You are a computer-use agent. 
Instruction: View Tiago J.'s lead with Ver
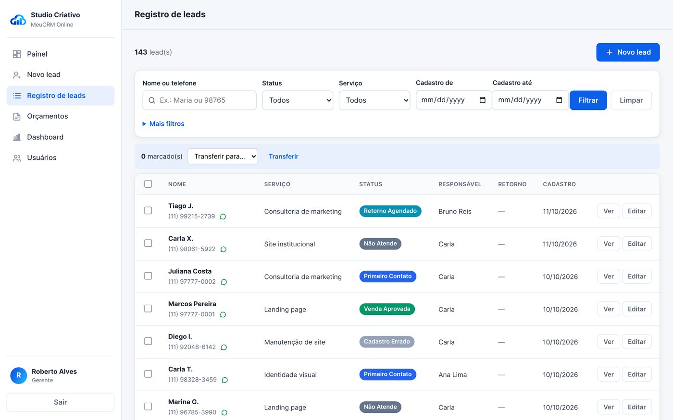pyautogui.click(x=609, y=211)
